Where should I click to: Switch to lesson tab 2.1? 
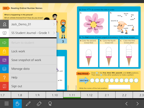tap(107, 95)
